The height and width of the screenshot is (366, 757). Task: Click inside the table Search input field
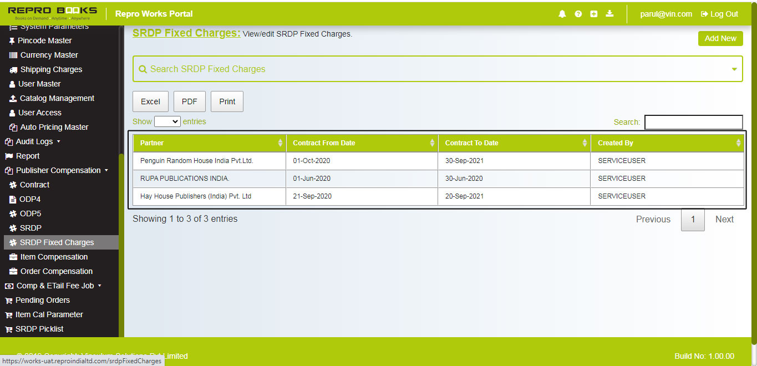pyautogui.click(x=693, y=122)
